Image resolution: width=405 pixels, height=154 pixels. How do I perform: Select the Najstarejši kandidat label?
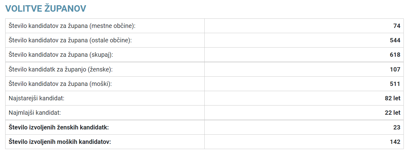coord(37,98)
